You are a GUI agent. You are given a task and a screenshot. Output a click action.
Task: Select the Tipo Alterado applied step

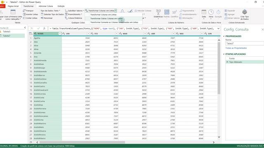click(x=245, y=62)
